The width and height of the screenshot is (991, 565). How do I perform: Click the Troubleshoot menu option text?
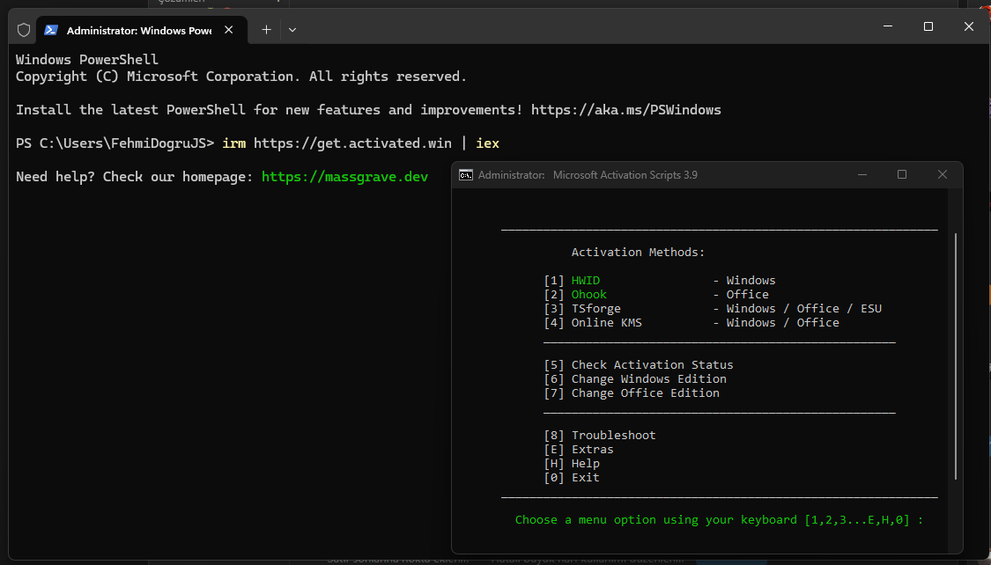(613, 436)
